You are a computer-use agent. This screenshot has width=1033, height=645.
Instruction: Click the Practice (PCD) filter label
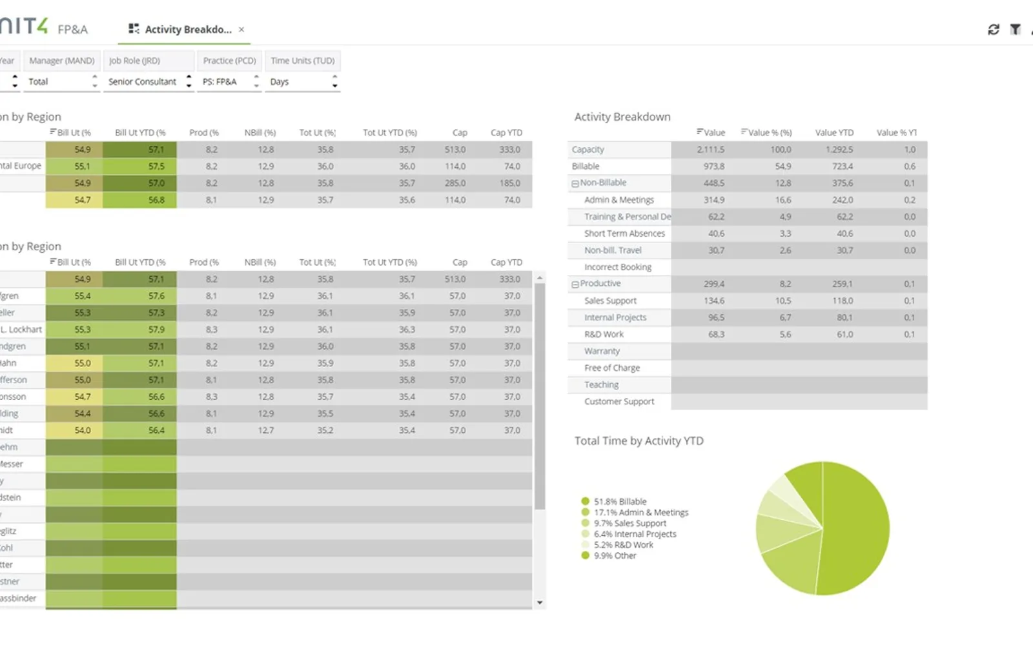click(x=230, y=61)
